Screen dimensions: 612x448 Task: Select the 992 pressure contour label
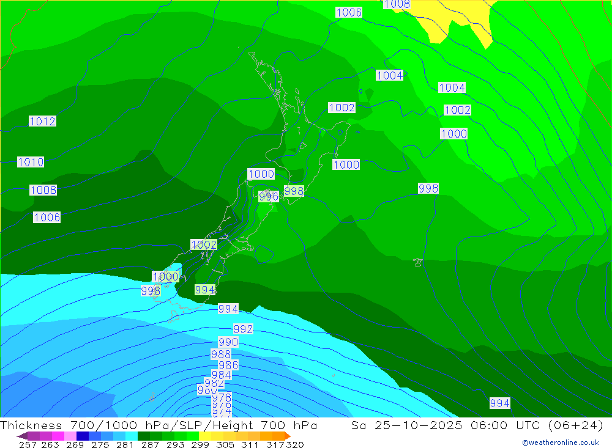point(243,329)
